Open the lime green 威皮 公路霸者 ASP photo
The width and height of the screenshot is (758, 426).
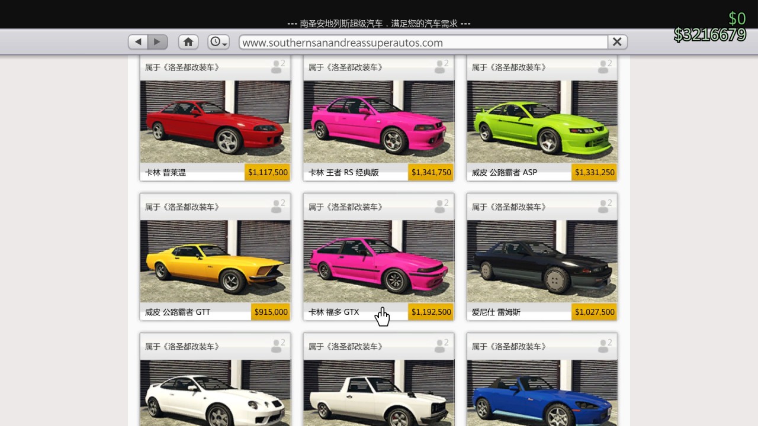tap(542, 122)
